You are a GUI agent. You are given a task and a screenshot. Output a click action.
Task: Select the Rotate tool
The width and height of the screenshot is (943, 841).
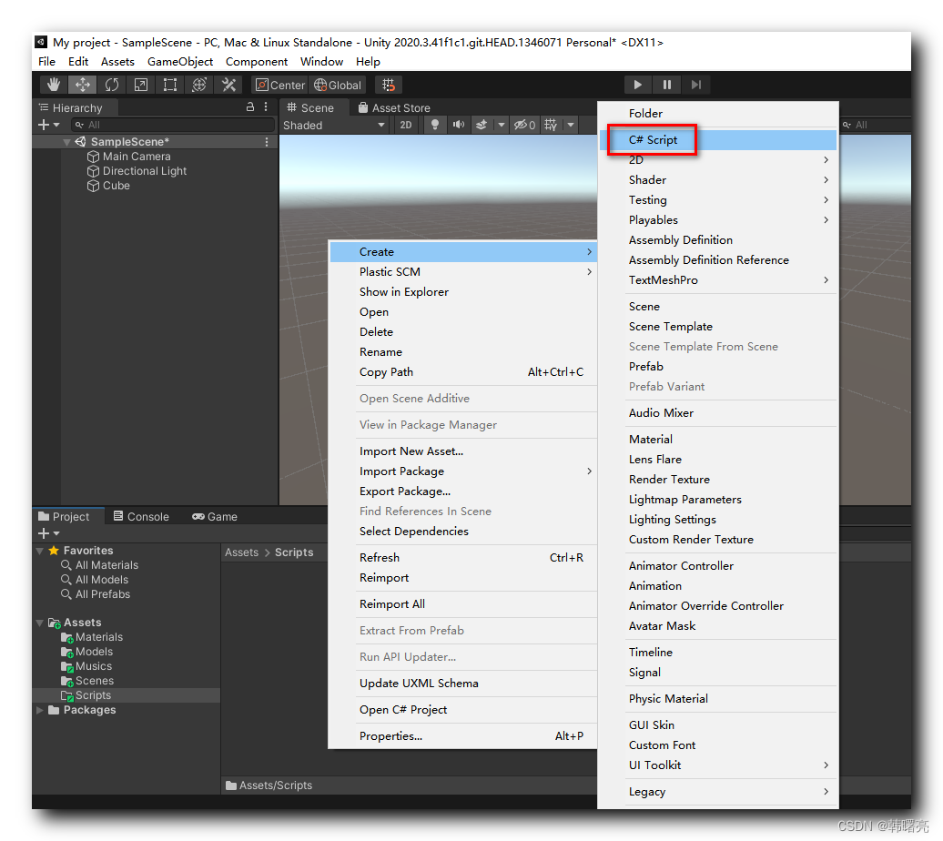coord(112,85)
